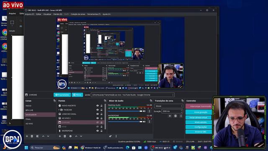Screen dimensions: 268x151
Task: Open MICROFONE options three-dot button
Action: [149, 122]
